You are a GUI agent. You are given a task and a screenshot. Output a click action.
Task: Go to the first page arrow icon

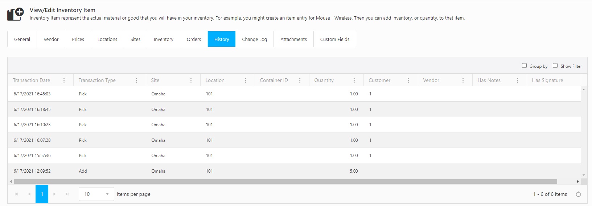tap(16, 194)
